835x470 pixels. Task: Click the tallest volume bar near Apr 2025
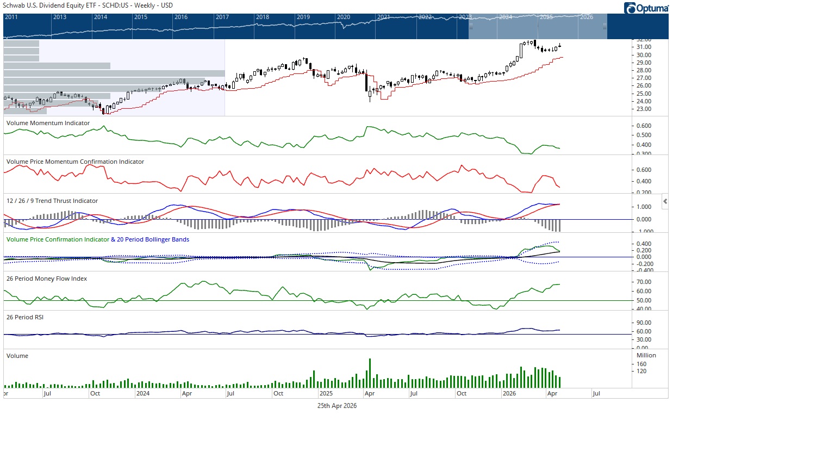tap(370, 373)
